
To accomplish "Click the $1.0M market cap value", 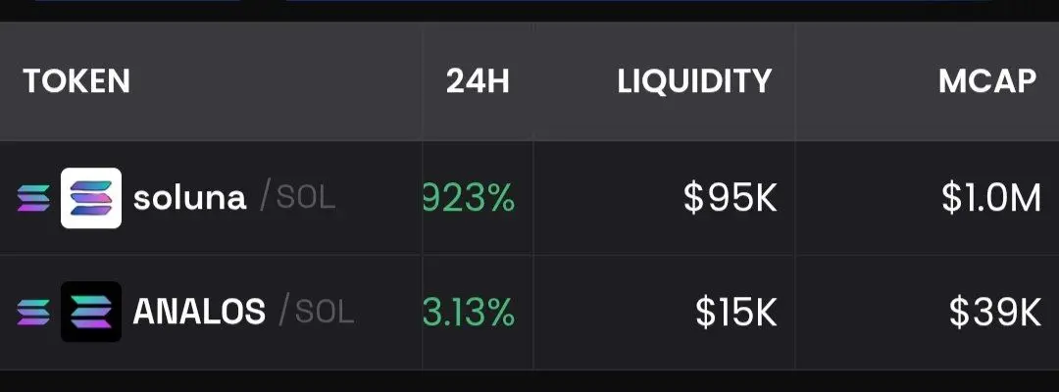I will coord(991,198).
